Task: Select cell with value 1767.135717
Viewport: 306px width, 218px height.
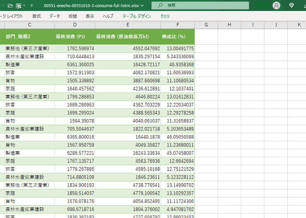Action: 75,161
